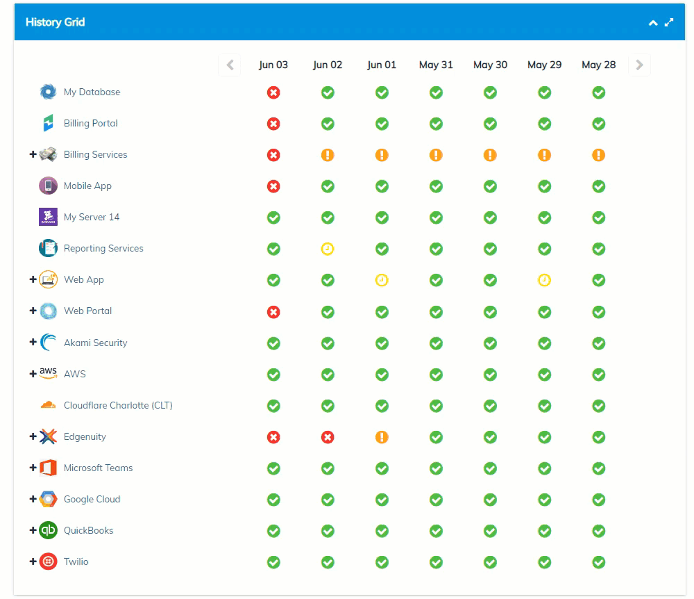Viewport: 694px width, 599px height.
Task: Click the May 31 column header
Action: coord(436,65)
